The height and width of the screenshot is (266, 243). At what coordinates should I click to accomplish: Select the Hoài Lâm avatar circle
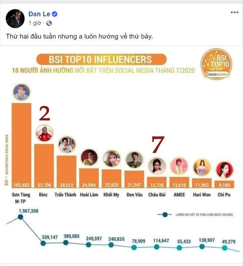coord(89,158)
